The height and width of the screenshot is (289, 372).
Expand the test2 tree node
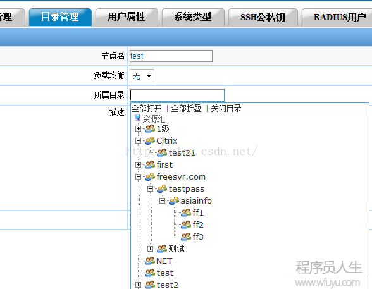[138, 285]
